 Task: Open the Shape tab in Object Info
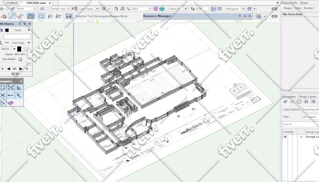pyautogui.click(x=288, y=8)
